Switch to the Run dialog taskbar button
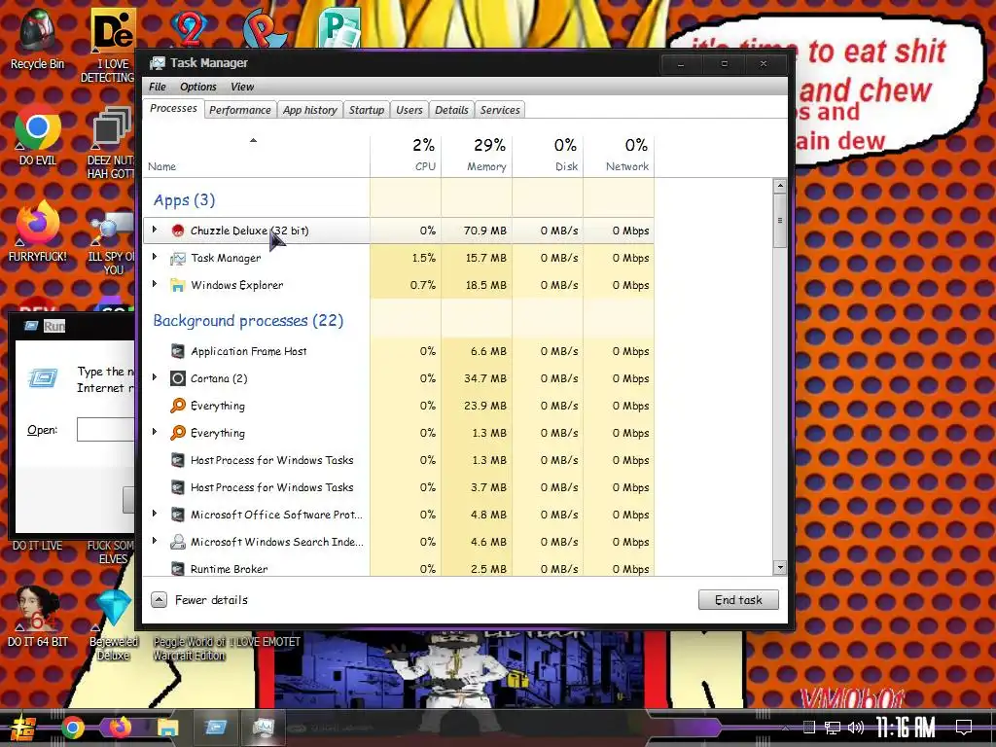 click(215, 728)
